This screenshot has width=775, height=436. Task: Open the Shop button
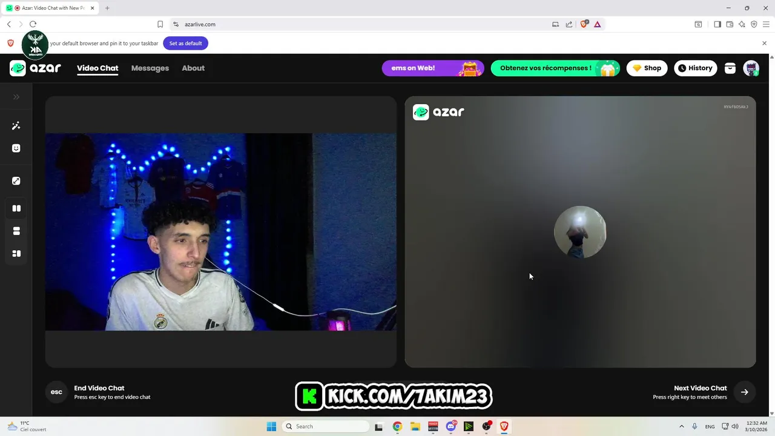click(647, 68)
